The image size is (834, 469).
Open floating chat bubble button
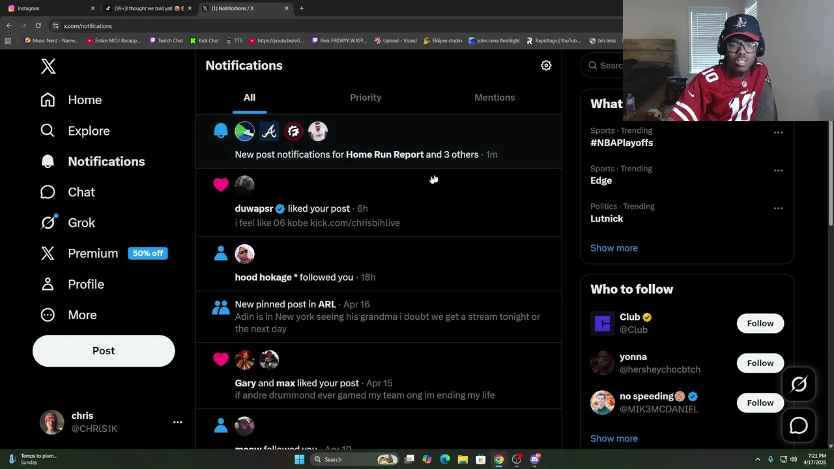(x=799, y=425)
